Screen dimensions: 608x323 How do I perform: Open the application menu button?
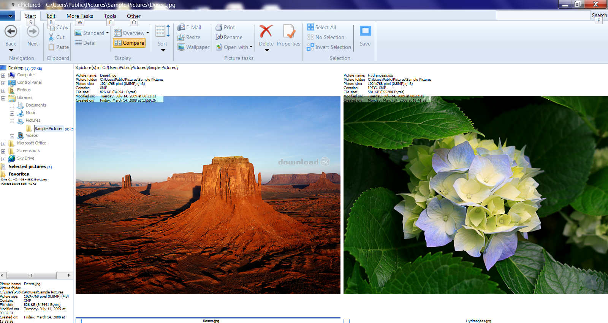8,16
